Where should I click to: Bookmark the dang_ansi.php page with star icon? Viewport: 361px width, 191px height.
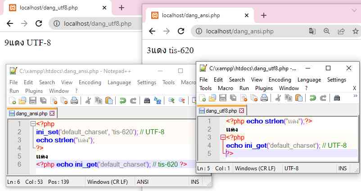(355, 31)
